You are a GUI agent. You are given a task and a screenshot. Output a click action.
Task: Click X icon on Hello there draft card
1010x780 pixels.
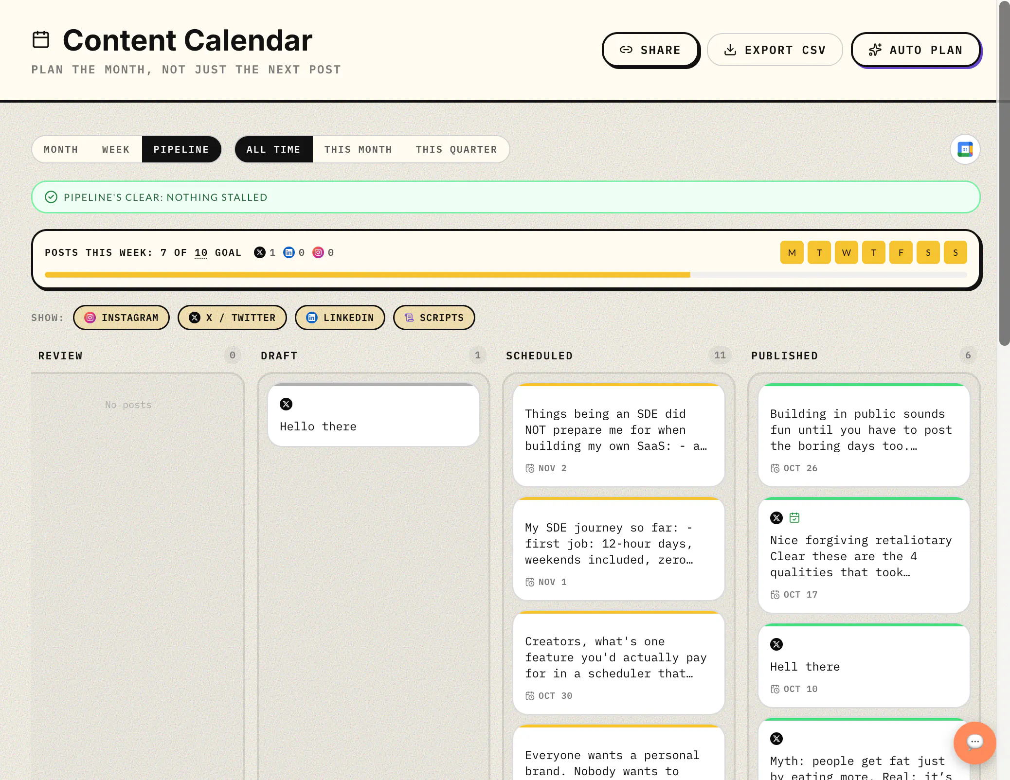tap(286, 404)
